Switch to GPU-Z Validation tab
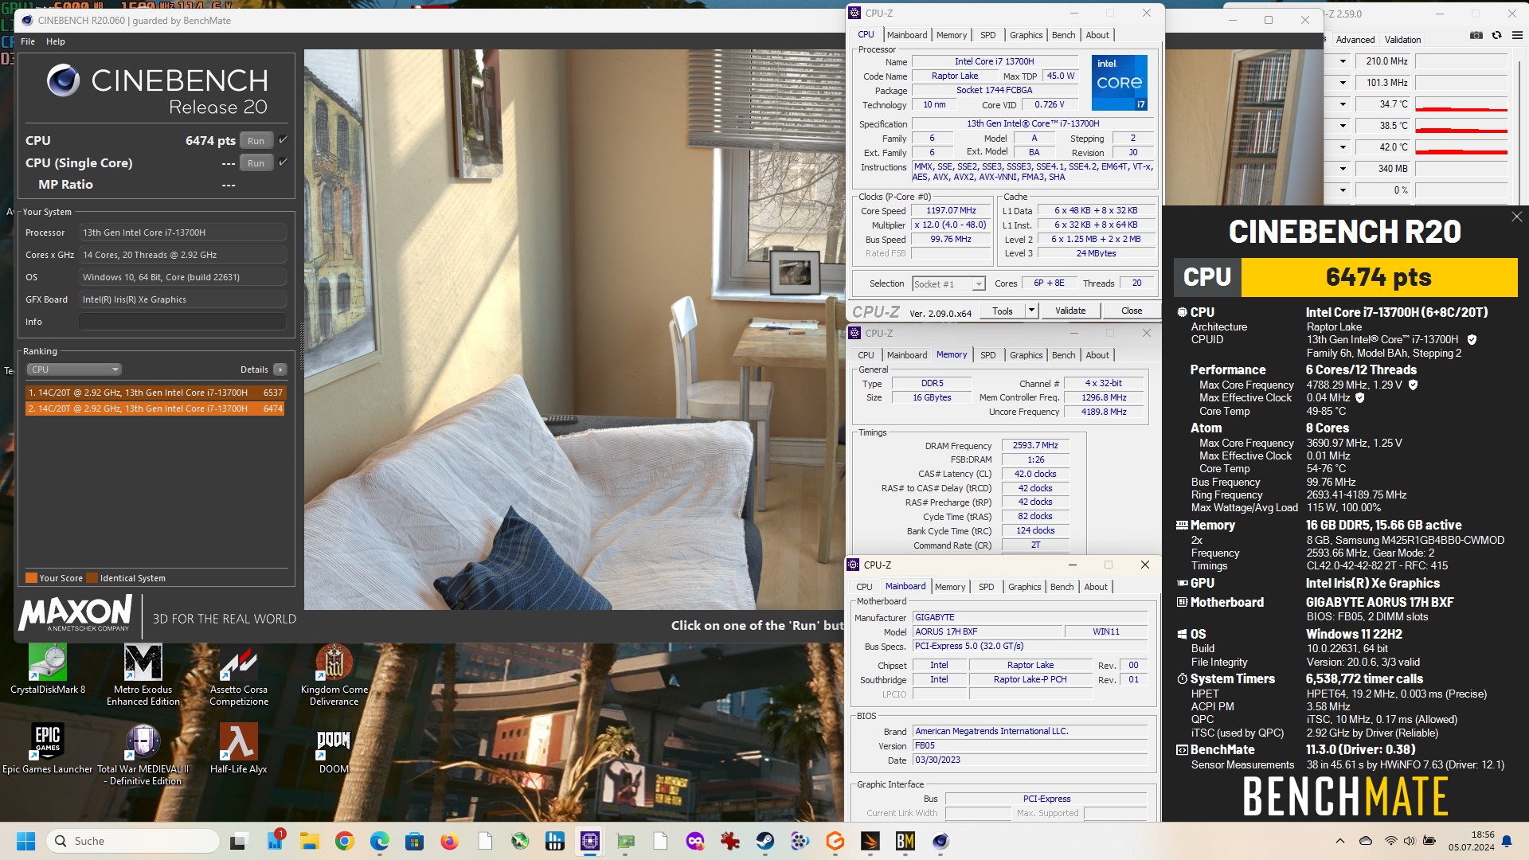 click(1402, 40)
